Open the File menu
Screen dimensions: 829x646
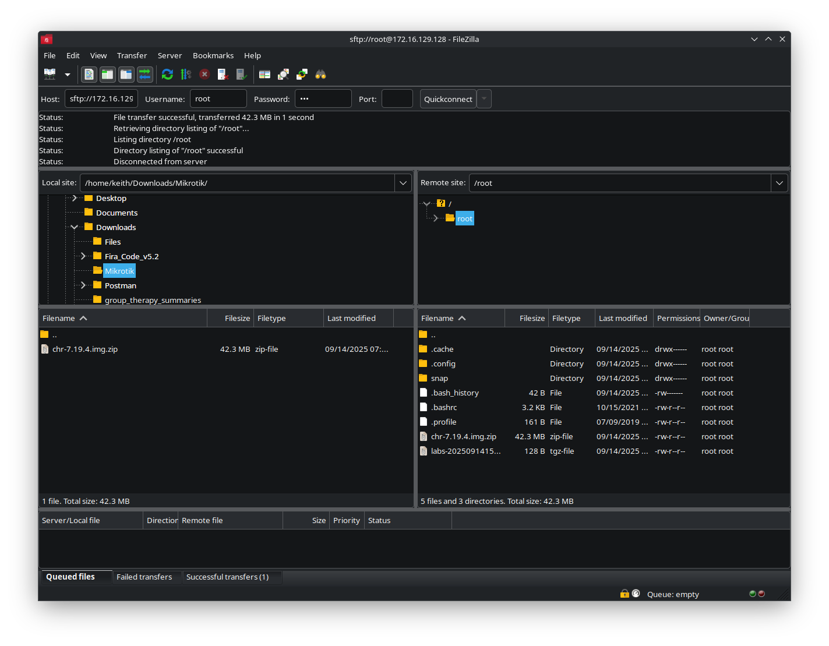pos(50,55)
